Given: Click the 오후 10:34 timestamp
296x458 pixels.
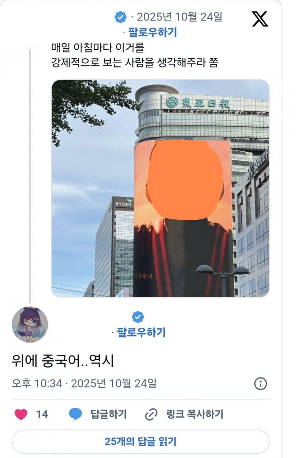Looking at the screenshot, I should tap(37, 384).
